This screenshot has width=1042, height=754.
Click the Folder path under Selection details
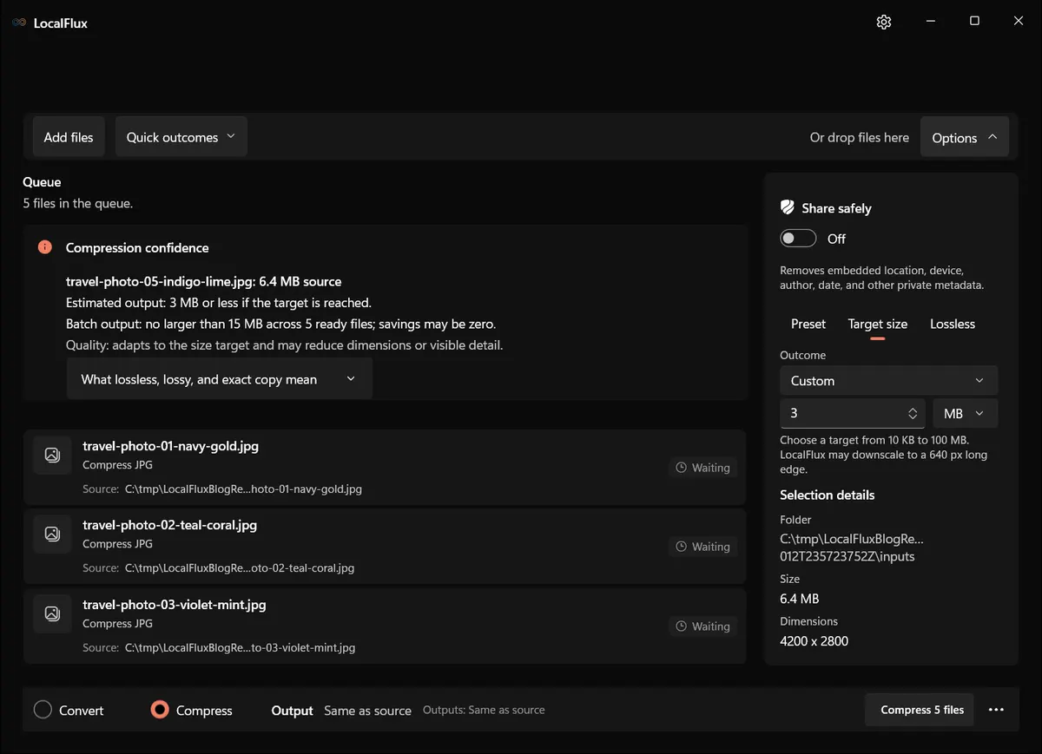pyautogui.click(x=852, y=547)
